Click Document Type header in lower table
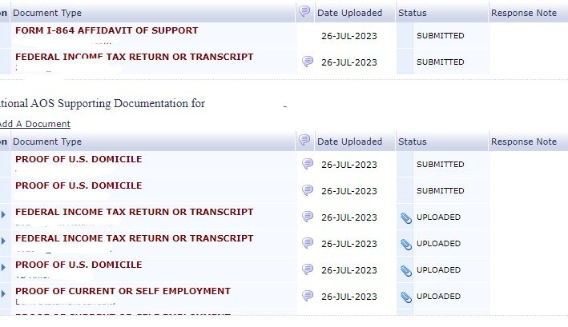 coord(47,142)
